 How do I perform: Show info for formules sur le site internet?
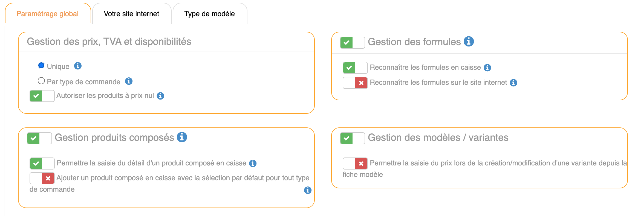click(x=513, y=83)
